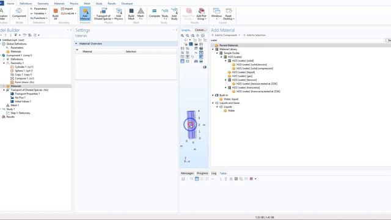Viewport: 391px width, 220px height.
Task: Select Transport Properties 1 node
Action: (x=25, y=94)
